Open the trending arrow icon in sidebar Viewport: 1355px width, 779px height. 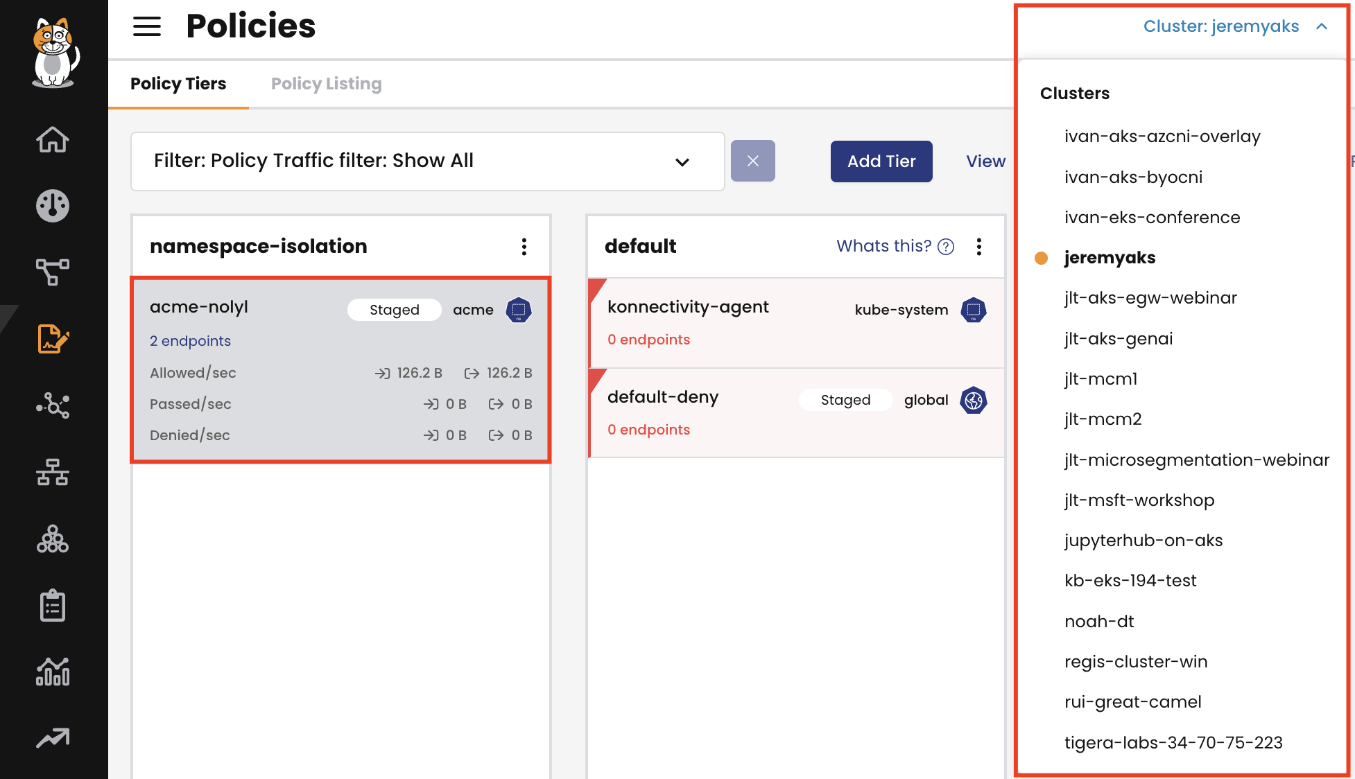[53, 738]
